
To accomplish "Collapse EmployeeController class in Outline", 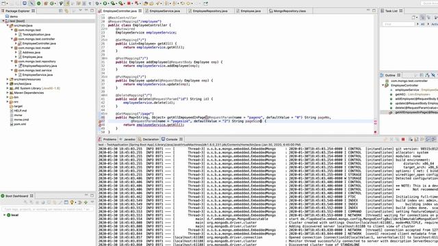I will [383, 85].
